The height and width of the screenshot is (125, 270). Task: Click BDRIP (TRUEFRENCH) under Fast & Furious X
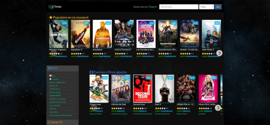click(123, 56)
